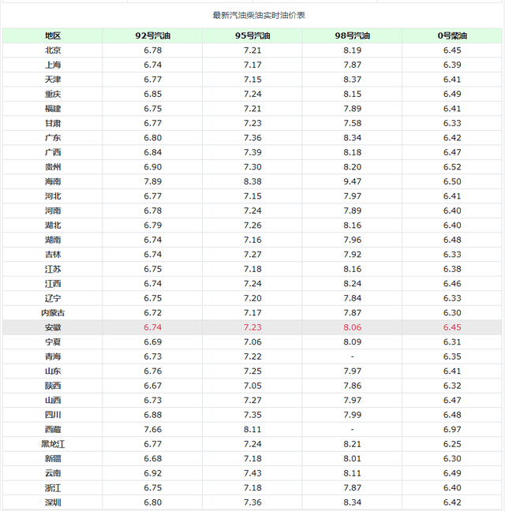
Task: Click 西藏's 0号柴油 price 6.97
Action: coord(452,429)
